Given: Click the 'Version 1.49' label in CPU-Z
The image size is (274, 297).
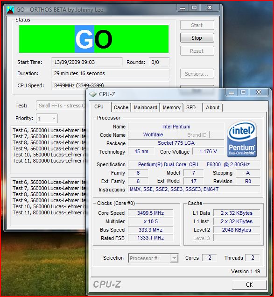Looking at the screenshot, I should 246,271.
